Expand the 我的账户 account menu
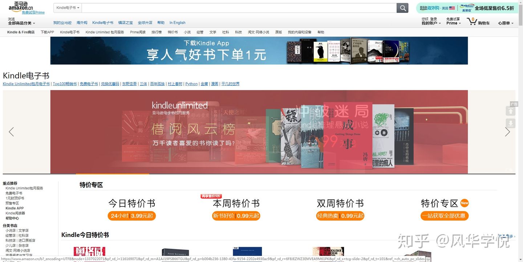523x262 pixels. coord(431,23)
